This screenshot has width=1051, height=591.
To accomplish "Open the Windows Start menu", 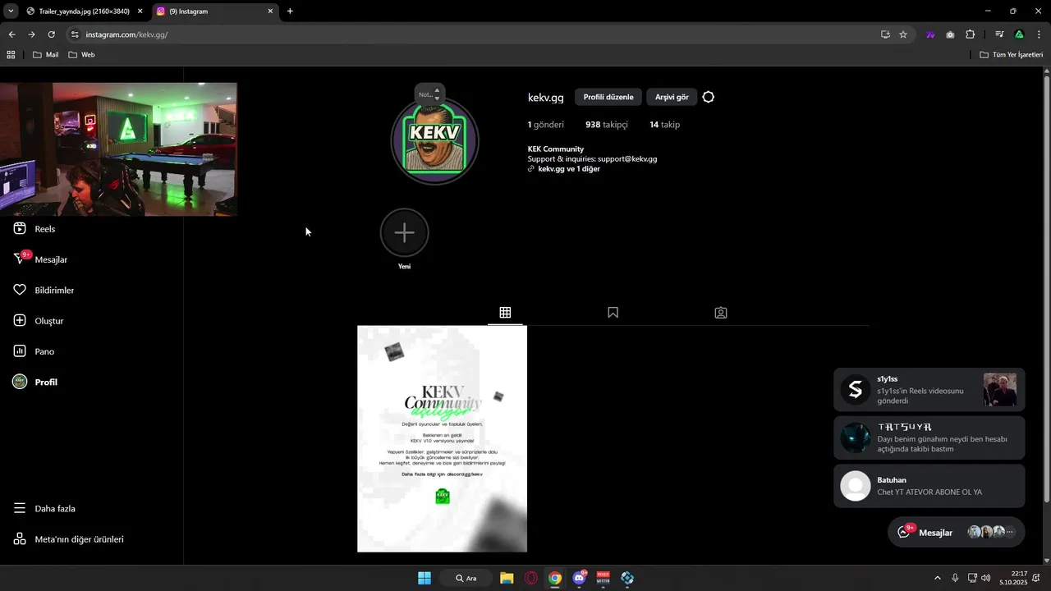I will tap(425, 578).
